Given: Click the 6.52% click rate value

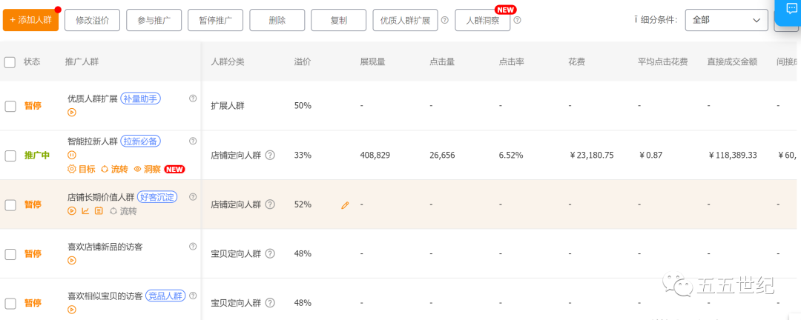Looking at the screenshot, I should tap(511, 155).
